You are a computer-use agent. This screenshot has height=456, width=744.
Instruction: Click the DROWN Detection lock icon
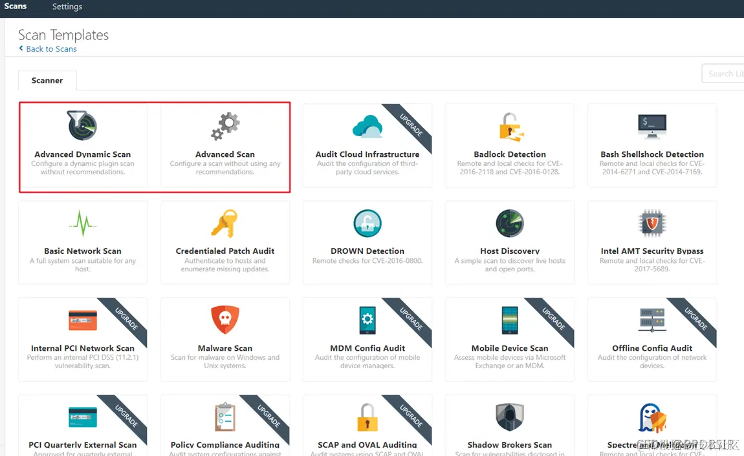(x=367, y=223)
